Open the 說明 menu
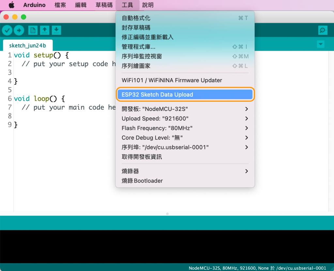 148,5
